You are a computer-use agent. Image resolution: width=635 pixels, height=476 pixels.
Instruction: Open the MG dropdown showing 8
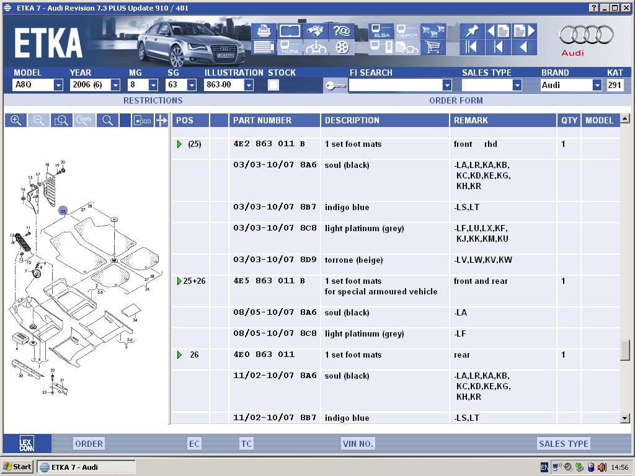(153, 85)
